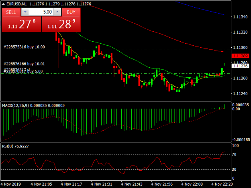Decrease lot volume with down arrow
Viewport: 251px width, 188px height.
tap(25, 12)
